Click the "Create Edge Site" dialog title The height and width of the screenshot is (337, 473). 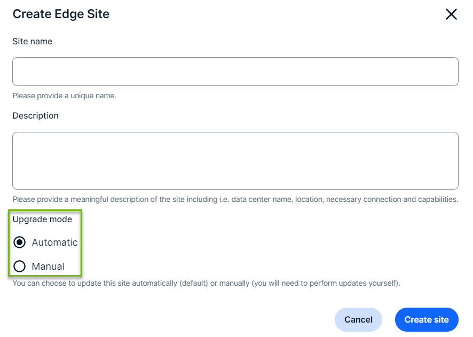click(61, 14)
